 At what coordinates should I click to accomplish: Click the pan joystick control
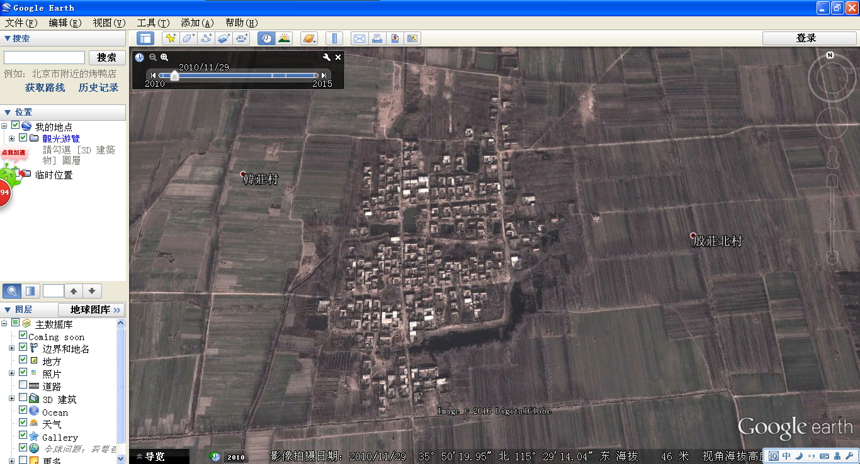click(832, 123)
